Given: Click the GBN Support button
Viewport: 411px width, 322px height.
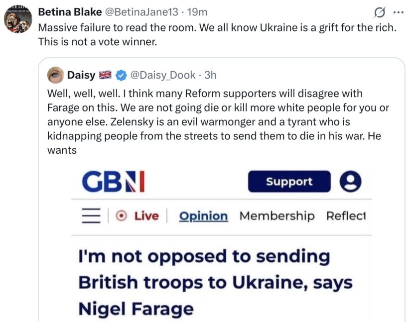Looking at the screenshot, I should pos(289,182).
